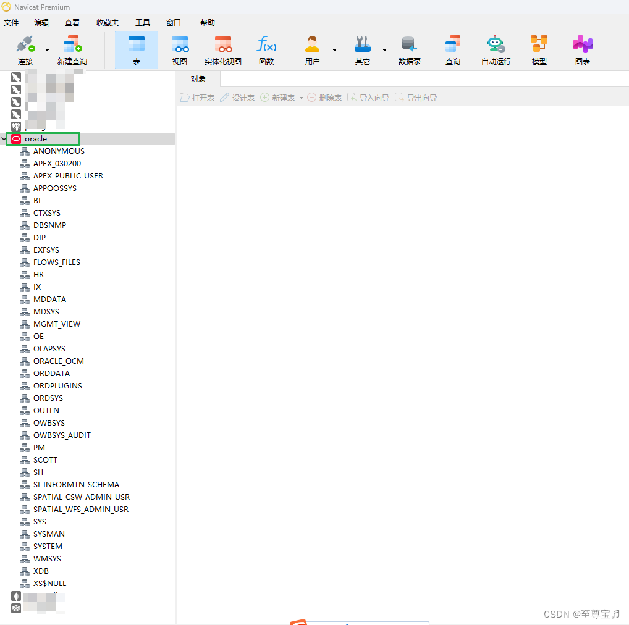This screenshot has height=625, width=629.
Task: Select the ANONYMOUS schema
Action: click(x=59, y=151)
